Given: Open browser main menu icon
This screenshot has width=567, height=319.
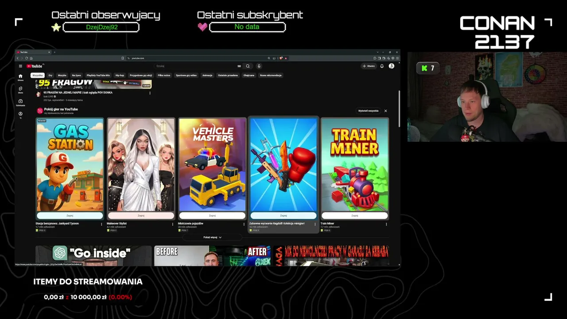Looking at the screenshot, I should click(397, 58).
